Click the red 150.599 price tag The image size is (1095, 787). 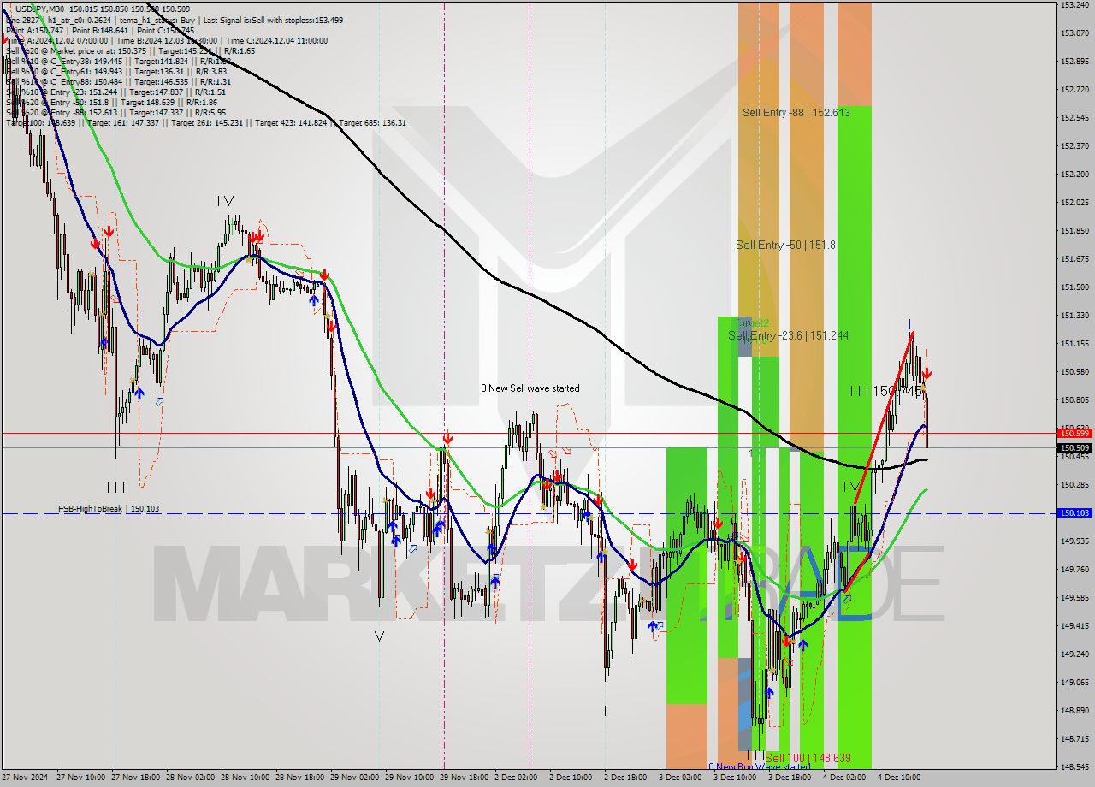(x=1074, y=434)
